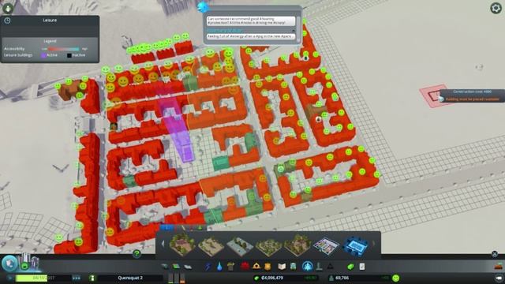This screenshot has width=505, height=284.
Task: Open the second Chirper message bubble
Action: pyautogui.click(x=251, y=37)
